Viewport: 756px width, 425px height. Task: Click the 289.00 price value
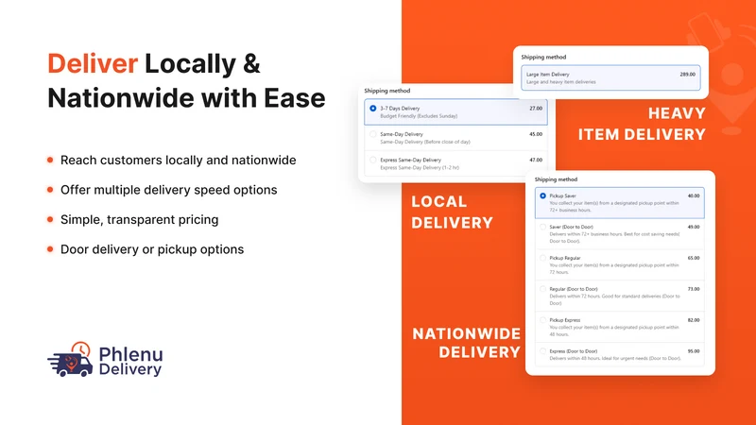tap(688, 75)
